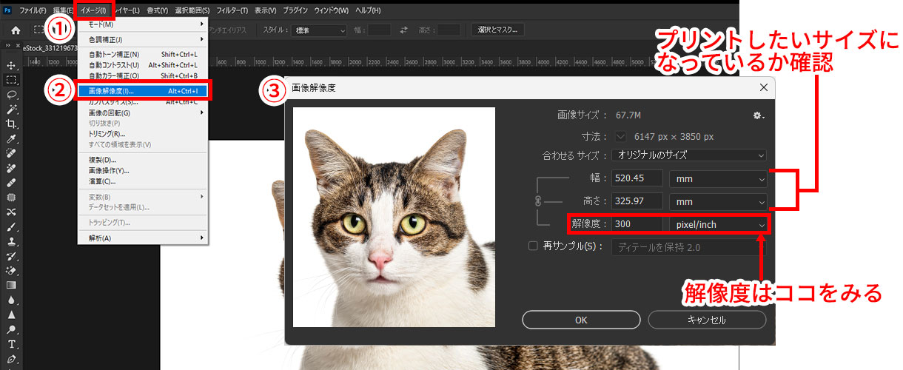Viewport: 903px width, 370px height.
Task: Select the Move tool
Action: click(12, 66)
